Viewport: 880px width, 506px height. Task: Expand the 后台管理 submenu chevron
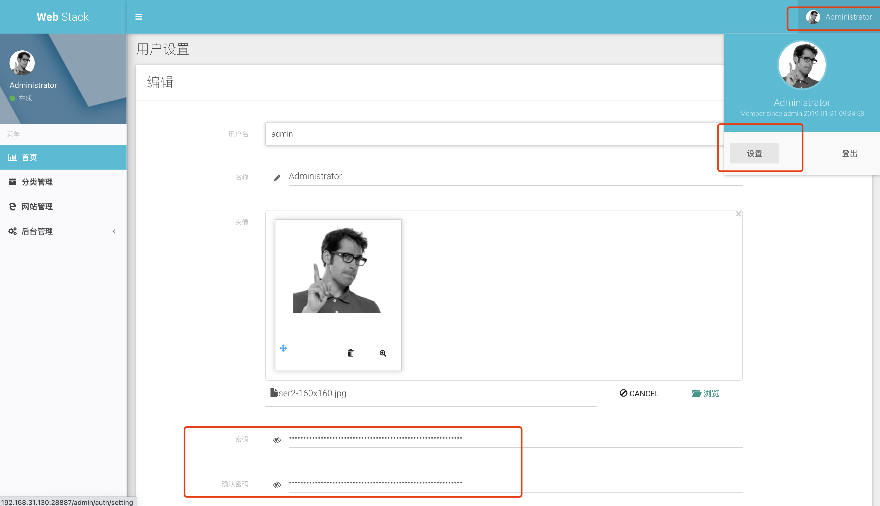tap(114, 231)
